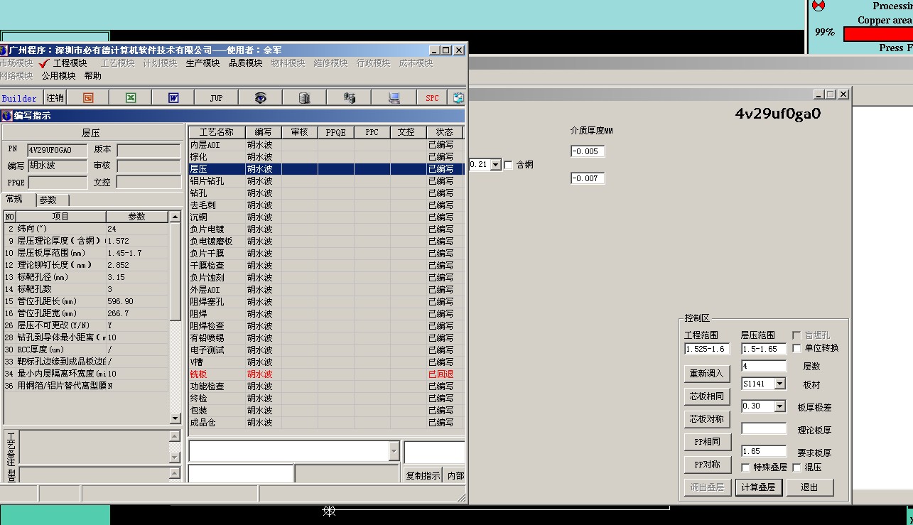Click the 芯板对称 button
Viewport: 913px width, 525px height.
[x=707, y=419]
